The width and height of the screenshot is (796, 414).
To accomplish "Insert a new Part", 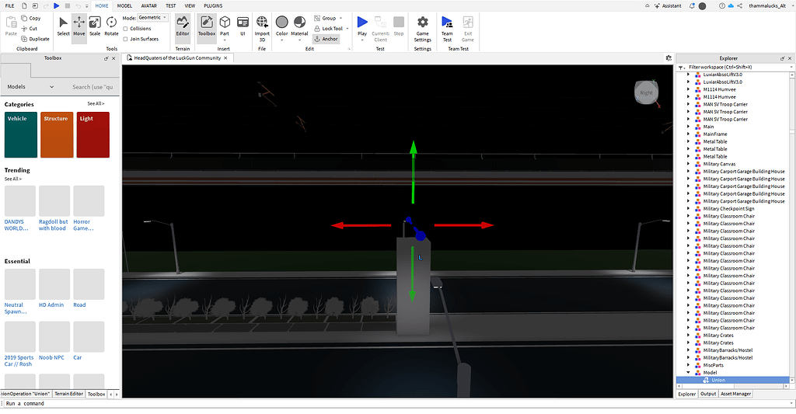I will tap(225, 26).
